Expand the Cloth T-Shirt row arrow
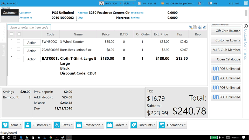Image resolution: width=249 pixels, height=140 pixels. [x=11, y=56]
